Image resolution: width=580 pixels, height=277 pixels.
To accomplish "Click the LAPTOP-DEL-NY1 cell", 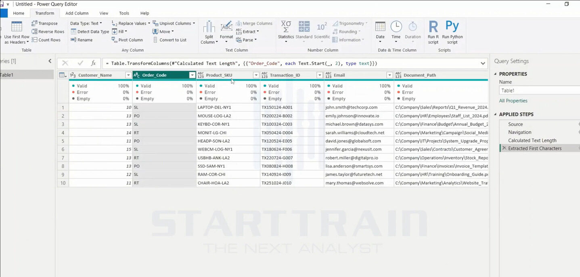I will point(228,107).
